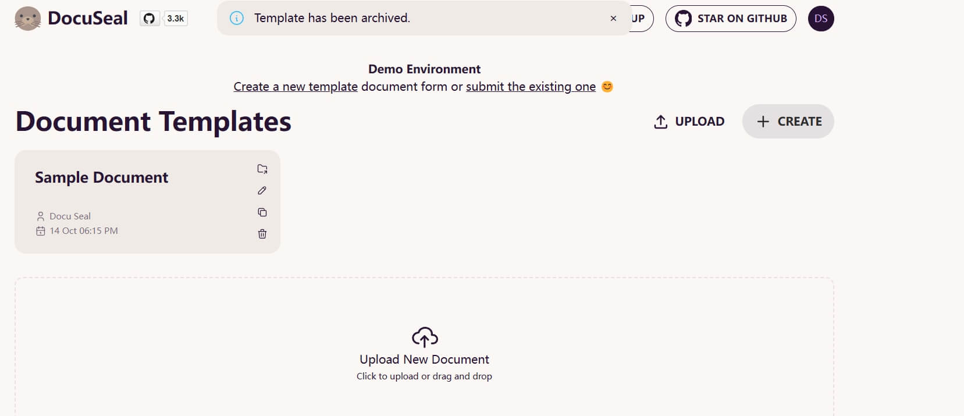This screenshot has width=964, height=416.
Task: Click the DocuSeal brand name text
Action: click(88, 19)
